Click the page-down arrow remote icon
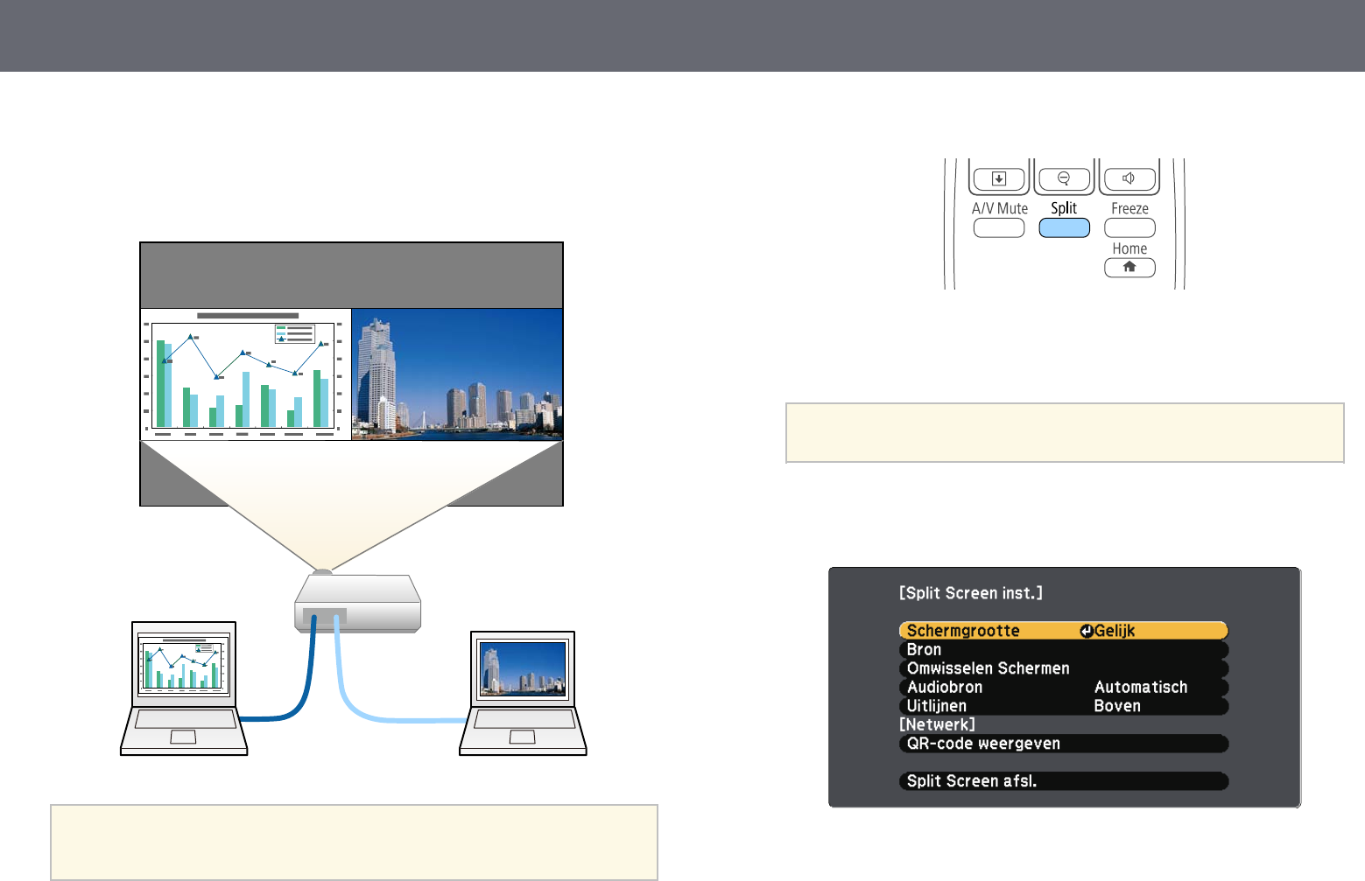 pos(999,178)
